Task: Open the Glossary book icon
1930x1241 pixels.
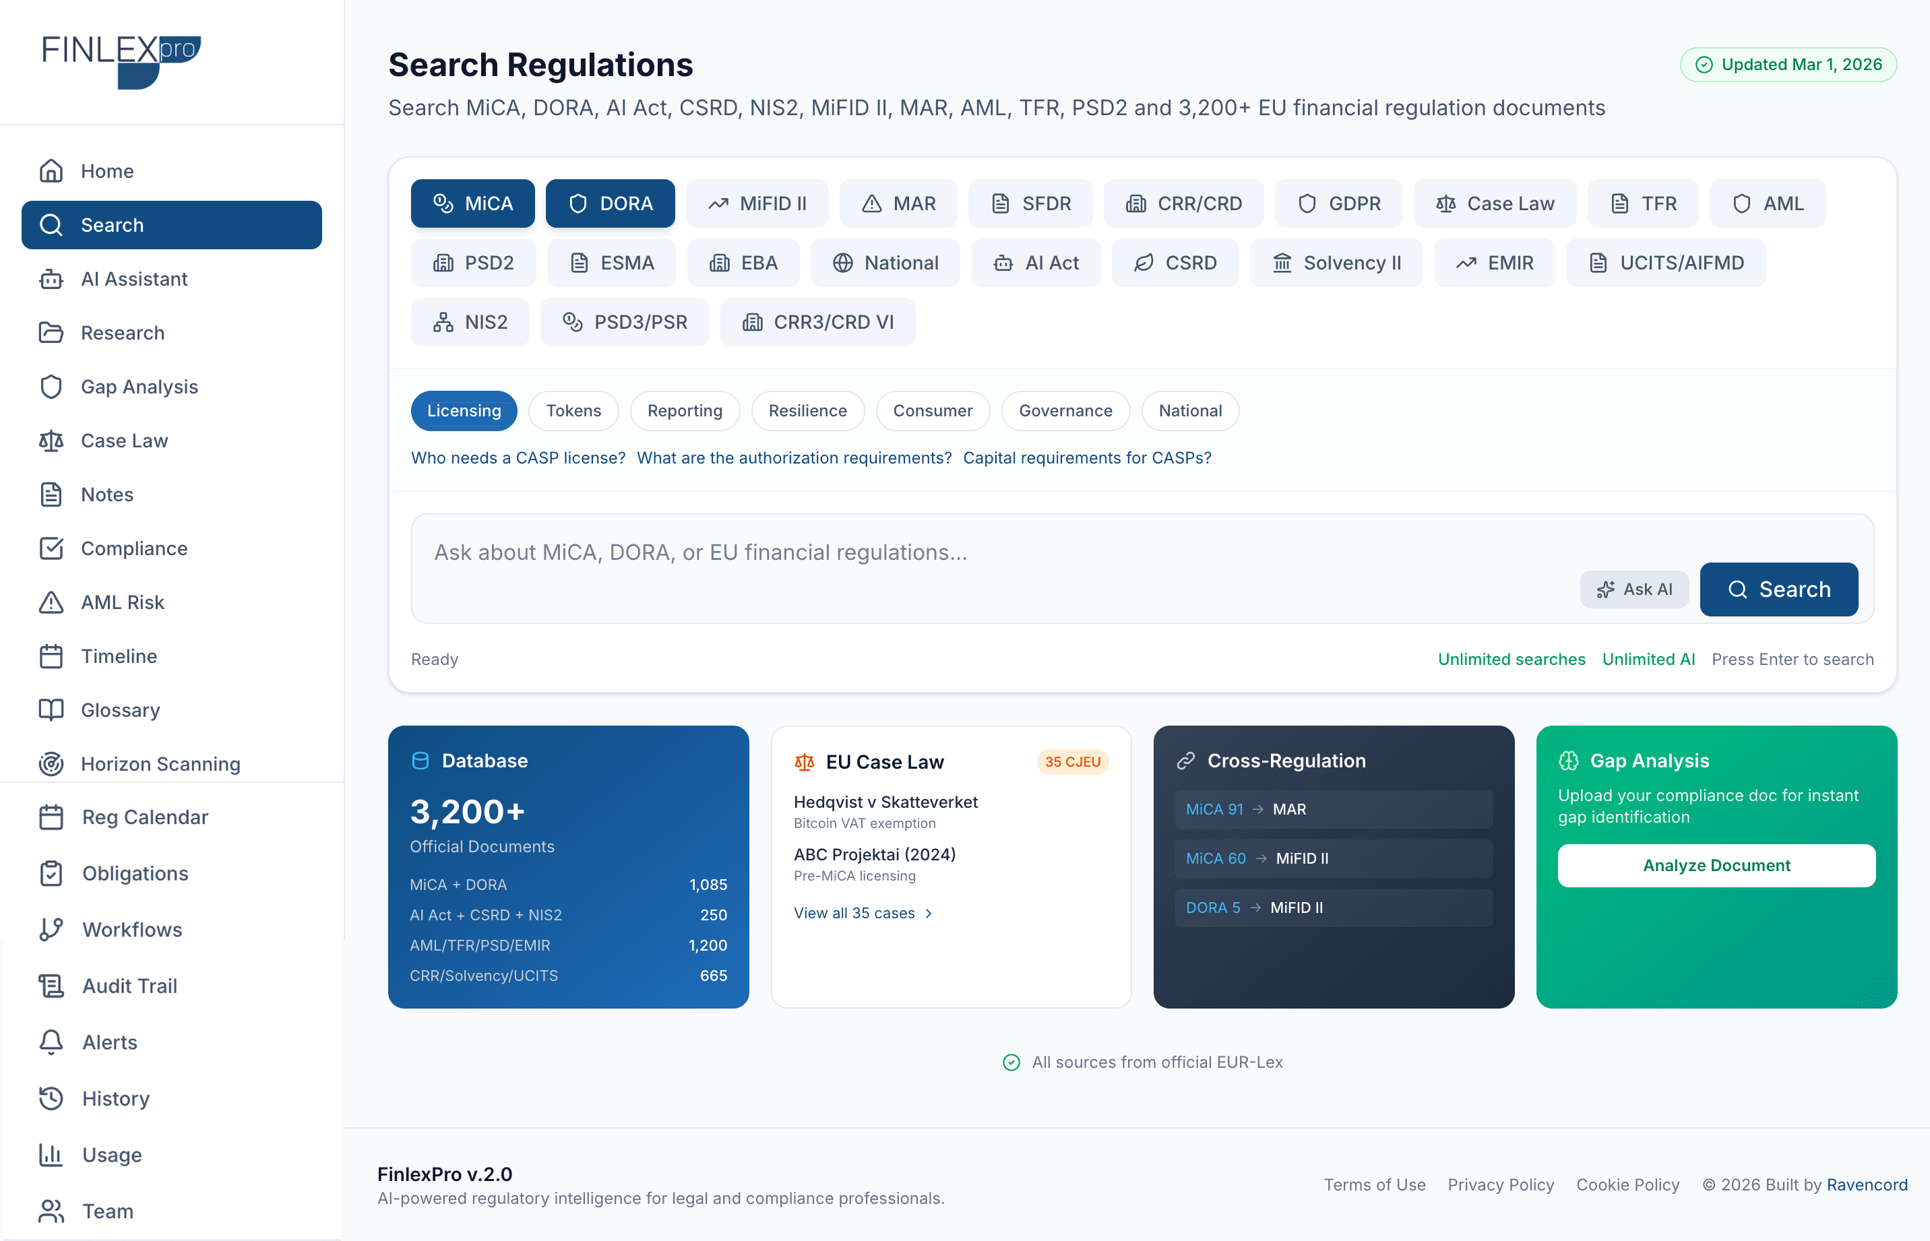Action: 51,710
